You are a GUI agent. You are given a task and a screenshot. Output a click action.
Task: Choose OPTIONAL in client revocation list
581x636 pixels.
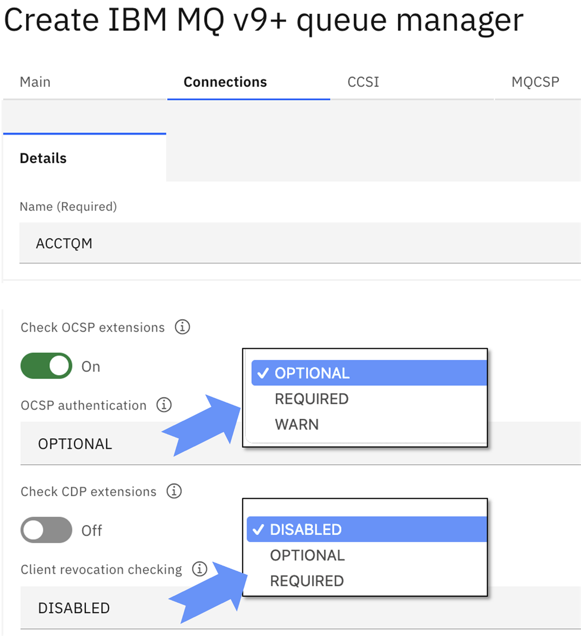[307, 555]
